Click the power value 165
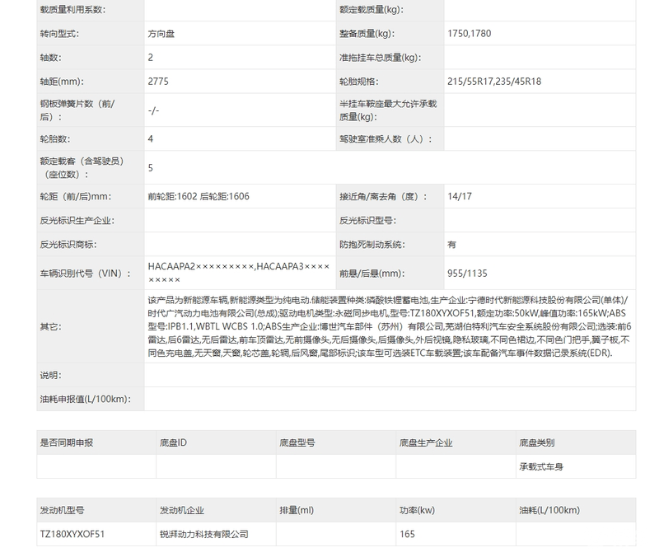This screenshot has width=659, height=557. [x=407, y=534]
